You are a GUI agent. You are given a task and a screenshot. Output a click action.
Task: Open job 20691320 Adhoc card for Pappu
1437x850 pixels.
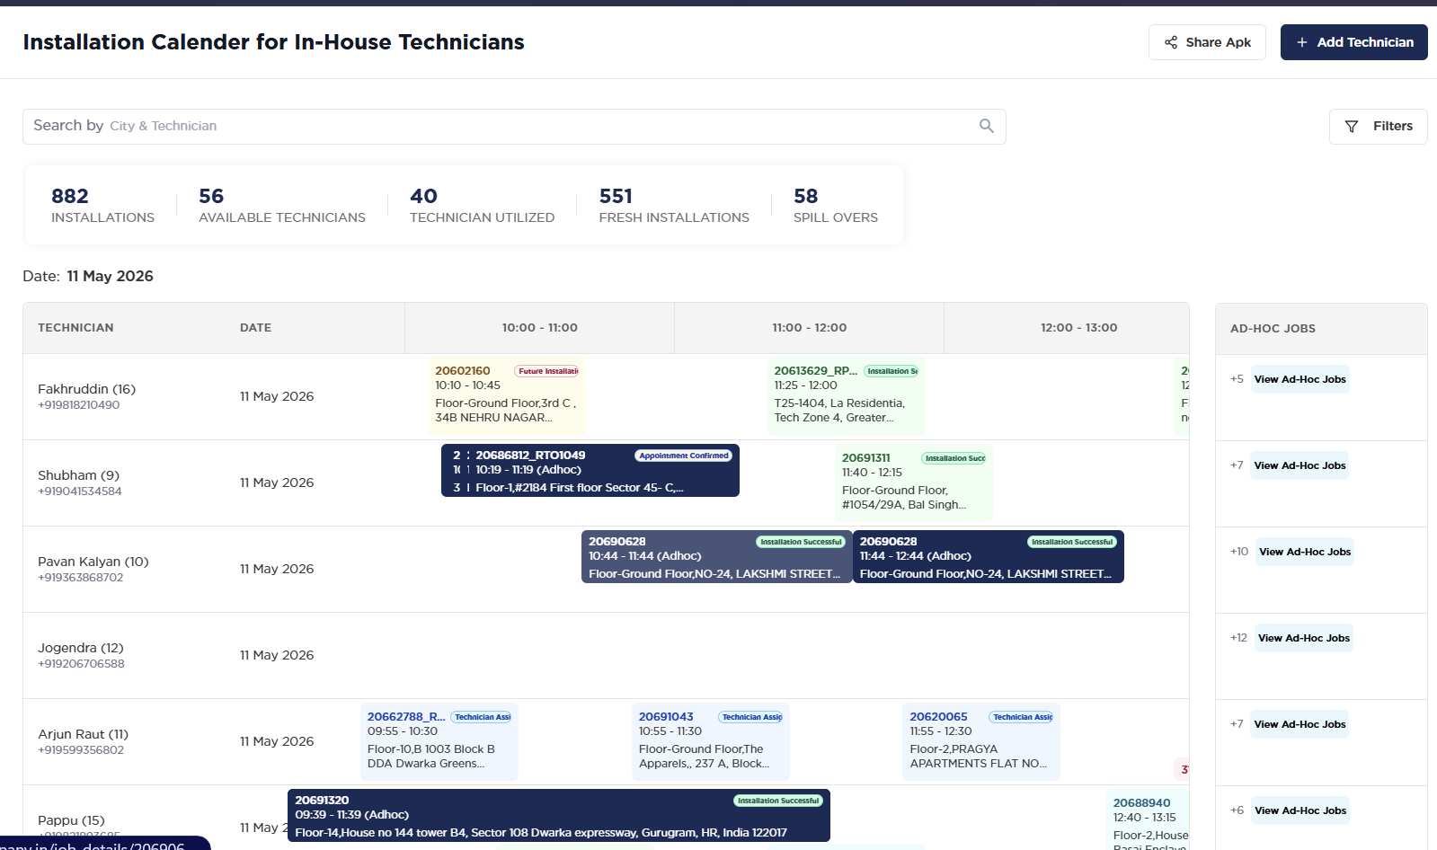click(x=559, y=816)
